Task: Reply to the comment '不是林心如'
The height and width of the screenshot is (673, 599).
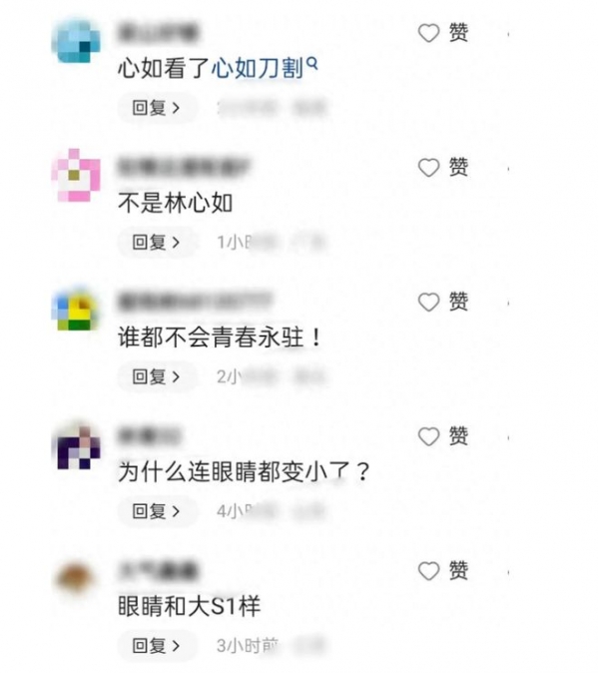Action: coord(157,242)
